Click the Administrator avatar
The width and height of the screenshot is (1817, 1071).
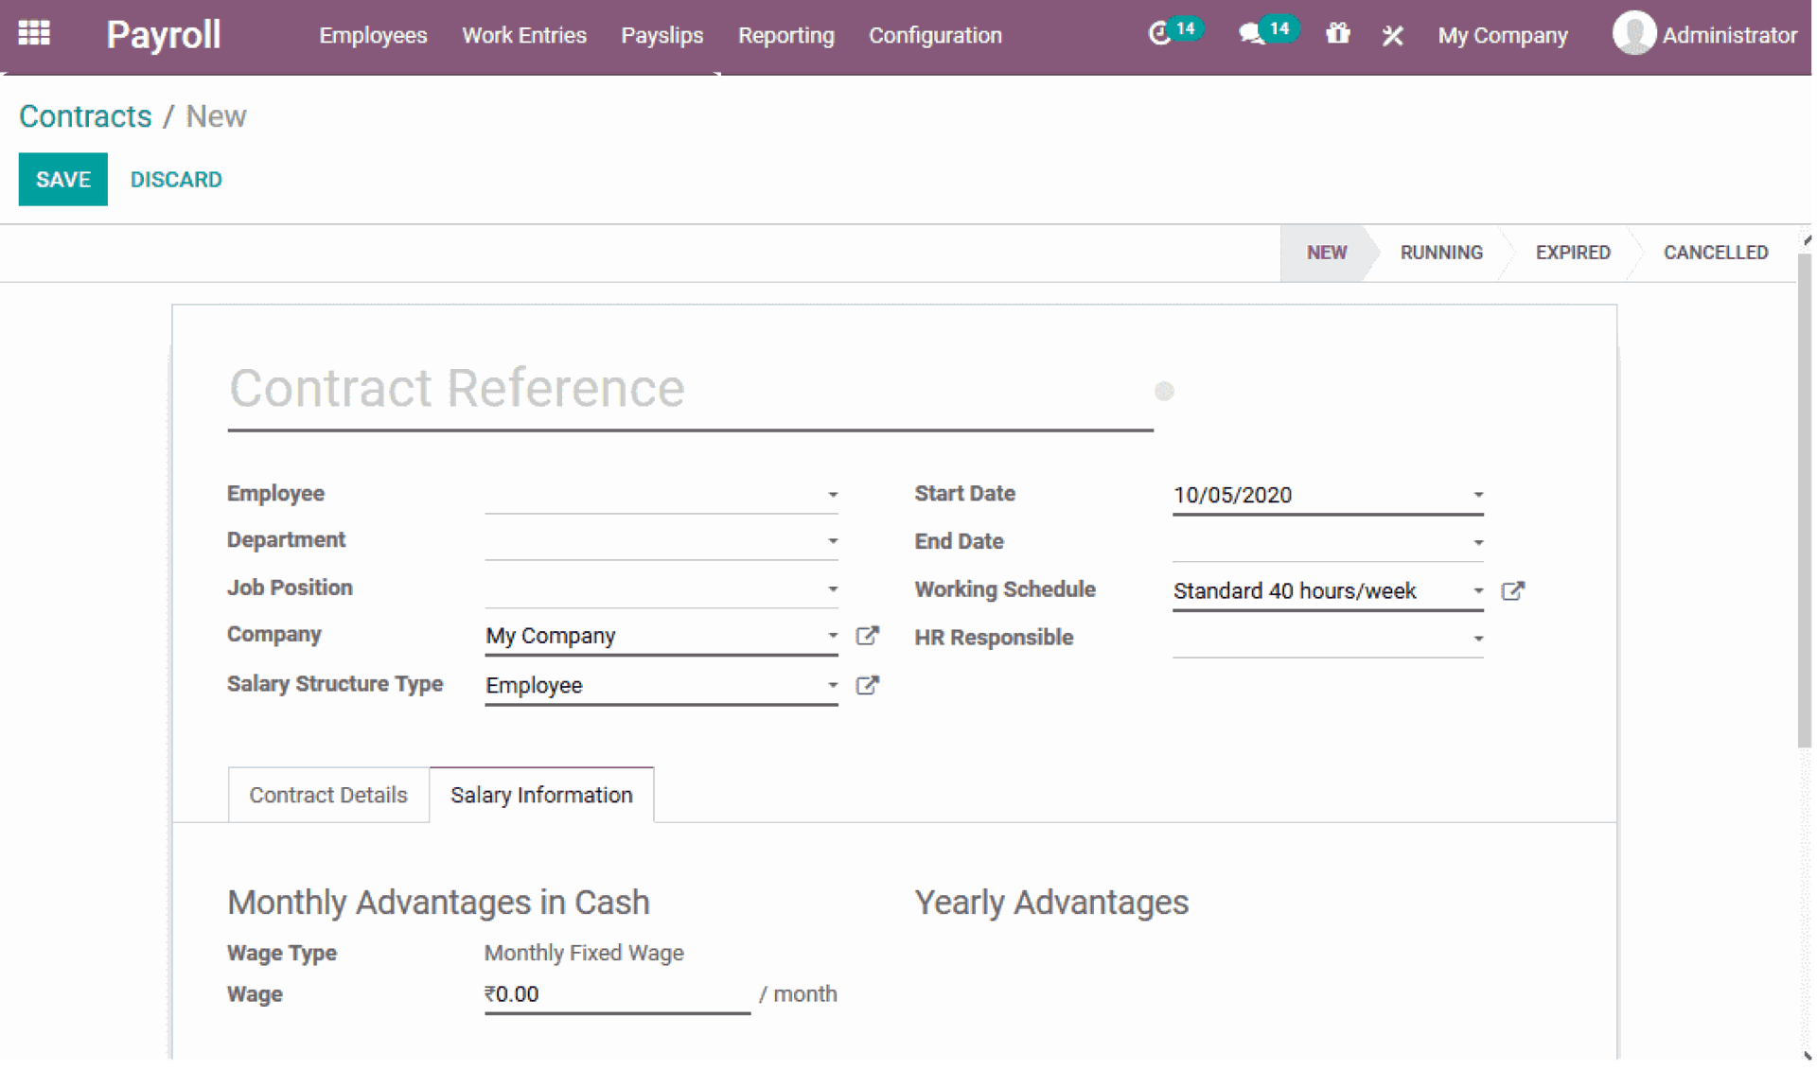click(1633, 34)
